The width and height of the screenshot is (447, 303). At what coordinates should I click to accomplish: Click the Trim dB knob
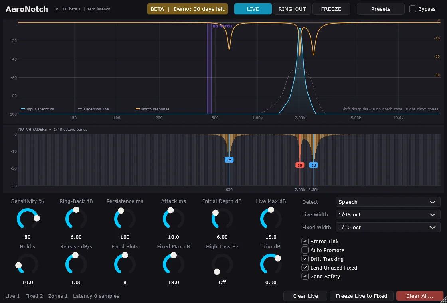(271, 264)
